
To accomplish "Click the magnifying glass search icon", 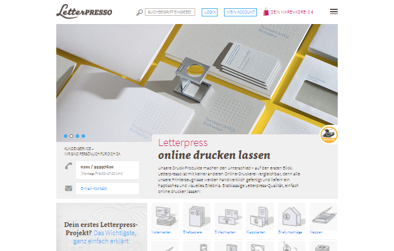I will pos(140,12).
